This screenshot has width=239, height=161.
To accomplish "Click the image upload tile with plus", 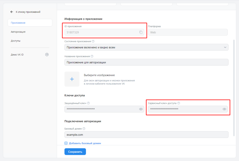I will coord(72,79).
